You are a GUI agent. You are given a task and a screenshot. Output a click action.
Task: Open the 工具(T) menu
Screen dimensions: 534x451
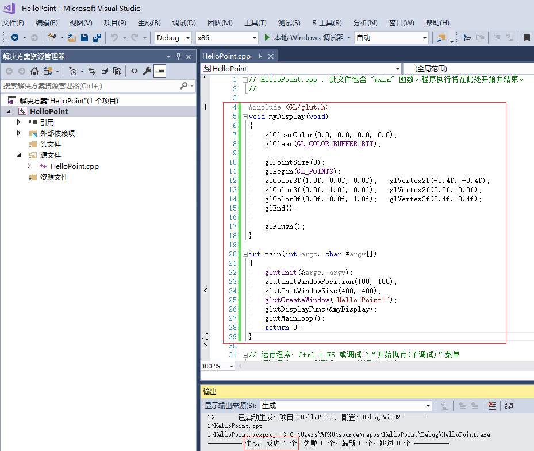click(255, 23)
